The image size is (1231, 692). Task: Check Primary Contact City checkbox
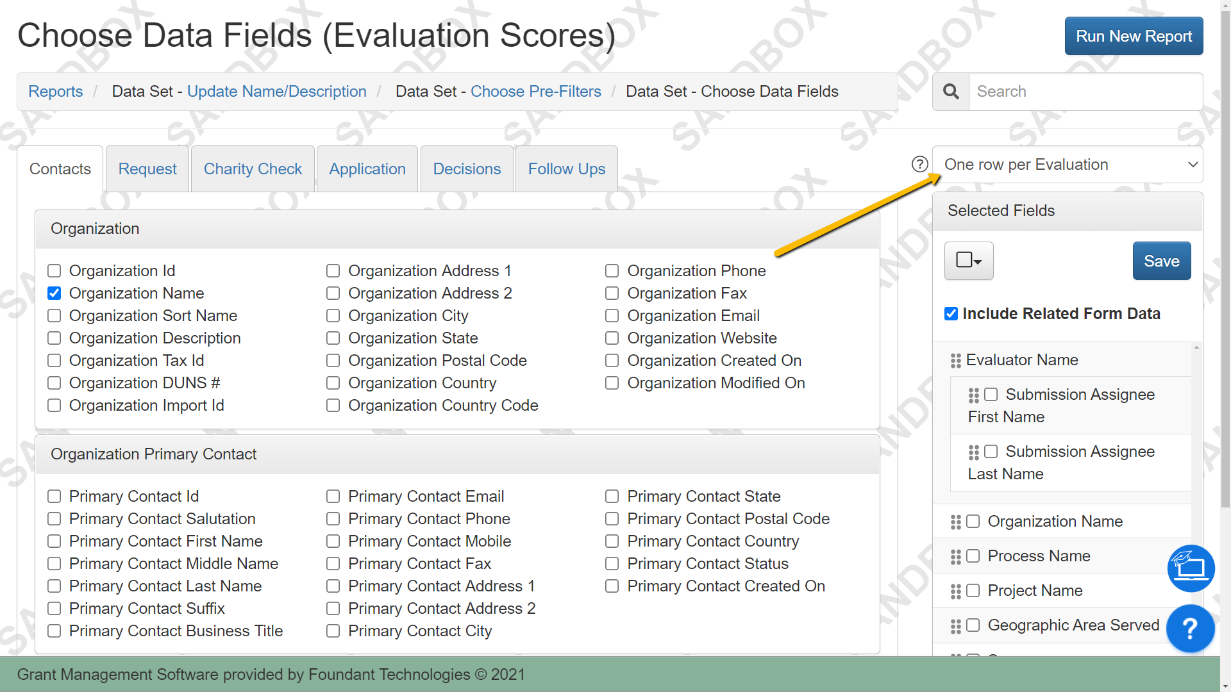[x=333, y=631]
